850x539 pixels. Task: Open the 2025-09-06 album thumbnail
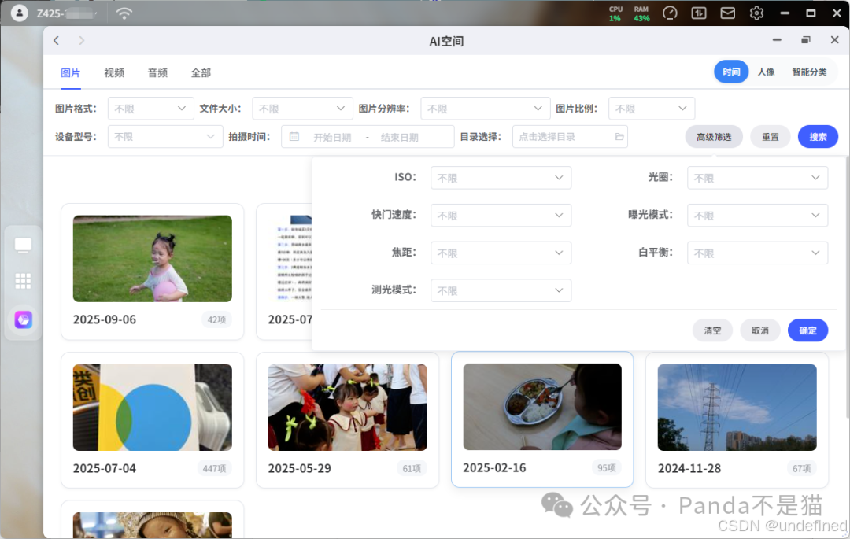(x=153, y=258)
